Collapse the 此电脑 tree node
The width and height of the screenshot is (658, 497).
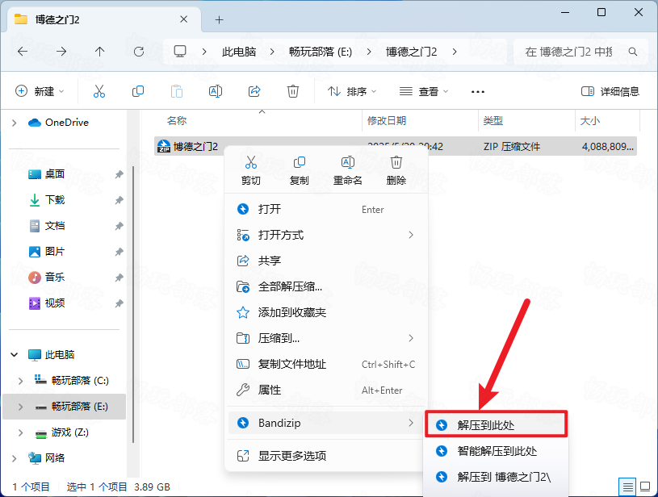coord(15,355)
